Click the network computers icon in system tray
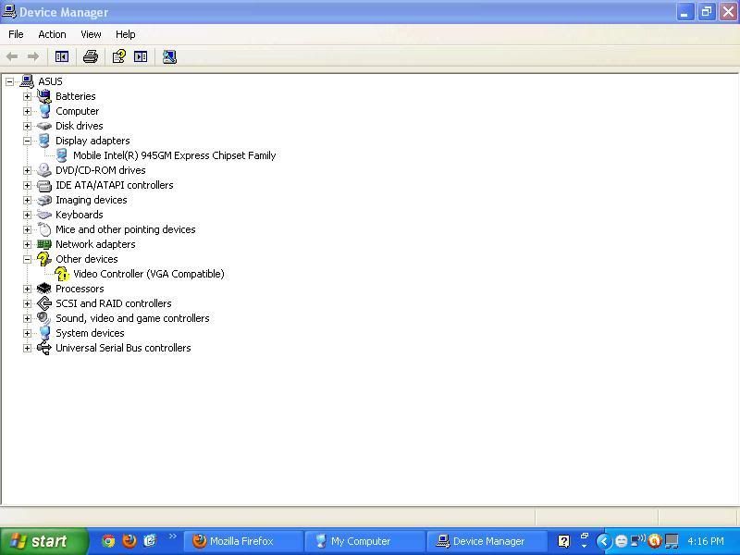Image resolution: width=740 pixels, height=555 pixels. click(638, 540)
